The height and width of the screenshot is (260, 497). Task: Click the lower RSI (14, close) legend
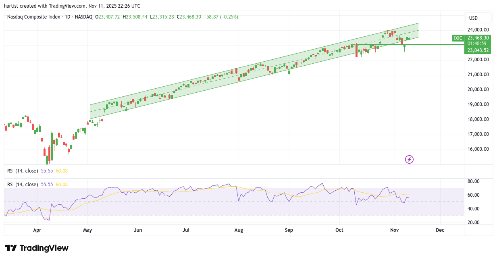tap(23, 185)
